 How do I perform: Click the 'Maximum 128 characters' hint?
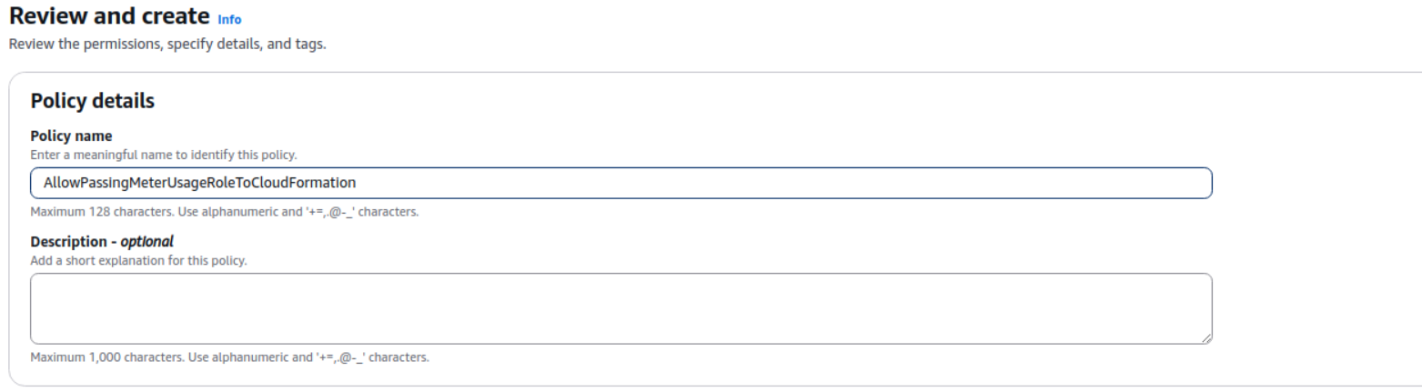pos(224,212)
